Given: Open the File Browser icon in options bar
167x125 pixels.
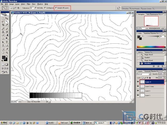Looking at the screenshot, I should pos(118,8).
